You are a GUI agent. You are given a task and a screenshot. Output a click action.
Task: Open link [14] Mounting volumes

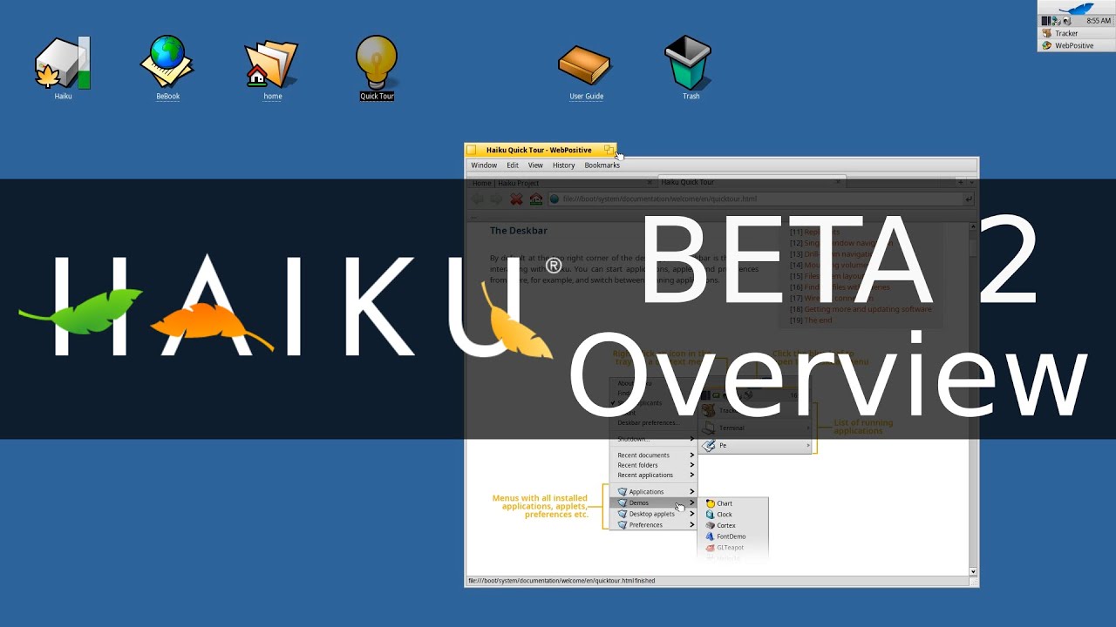tap(837, 265)
